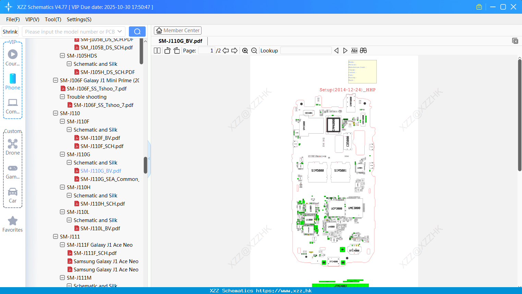
Task: Open SM-J110G_SEA_Common file
Action: coord(110,179)
